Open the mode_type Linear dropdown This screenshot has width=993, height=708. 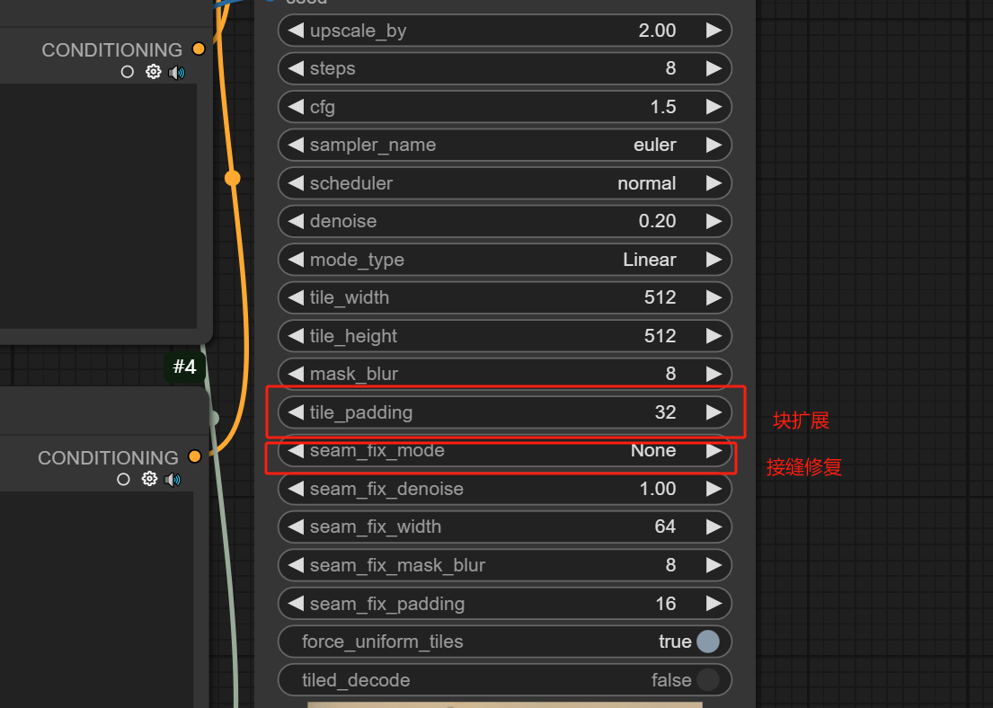tap(503, 260)
